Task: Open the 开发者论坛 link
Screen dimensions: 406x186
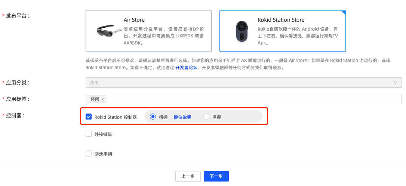Action: pos(187,68)
